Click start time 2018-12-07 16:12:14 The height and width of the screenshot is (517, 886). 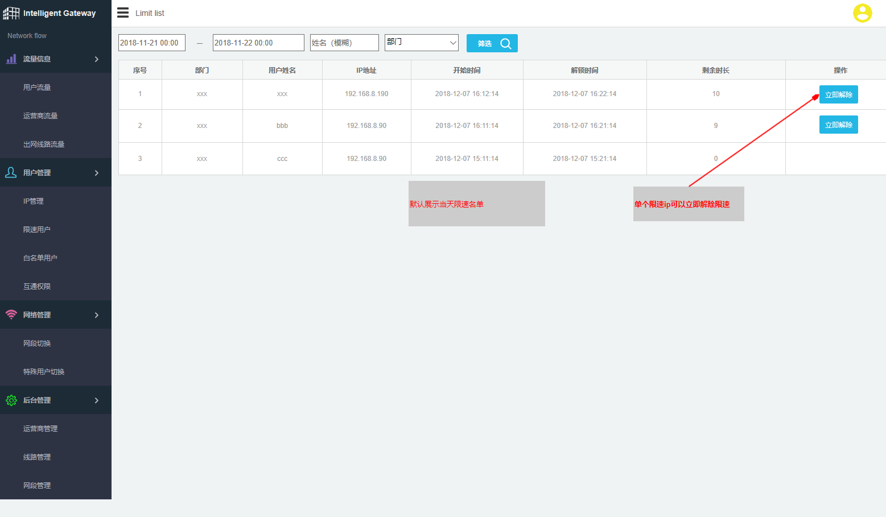point(467,94)
